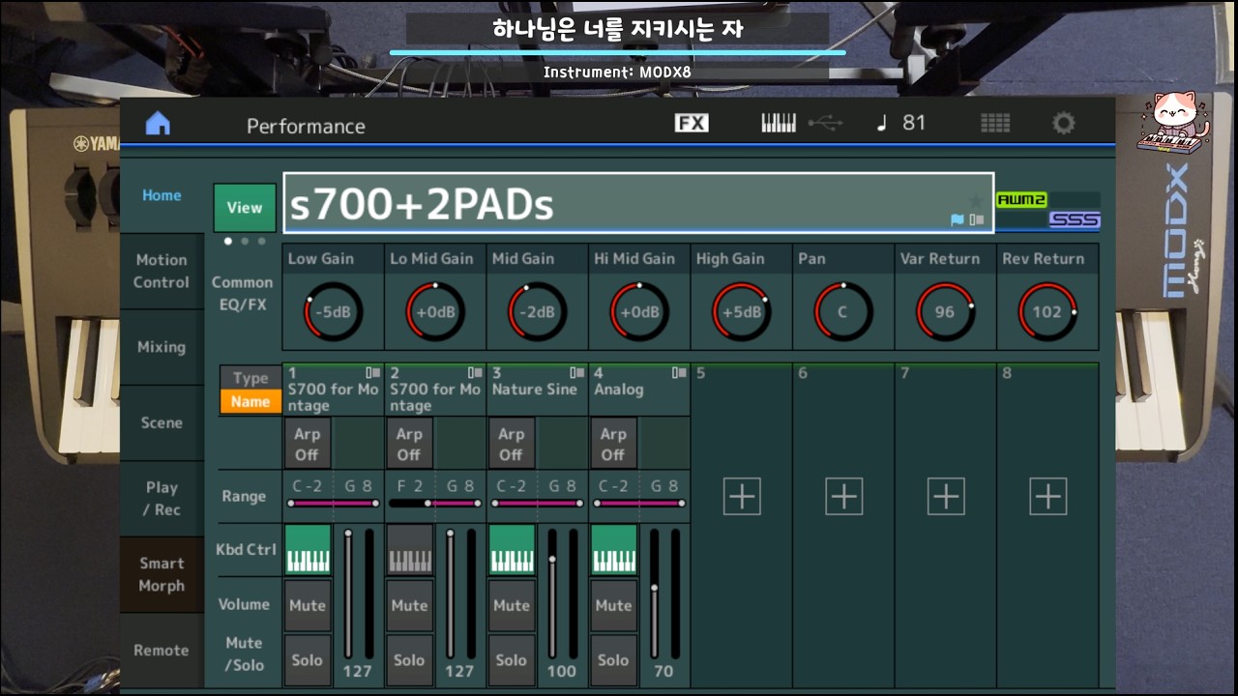The image size is (1238, 696).
Task: Toggle Arp Off for part 3
Action: click(x=512, y=444)
